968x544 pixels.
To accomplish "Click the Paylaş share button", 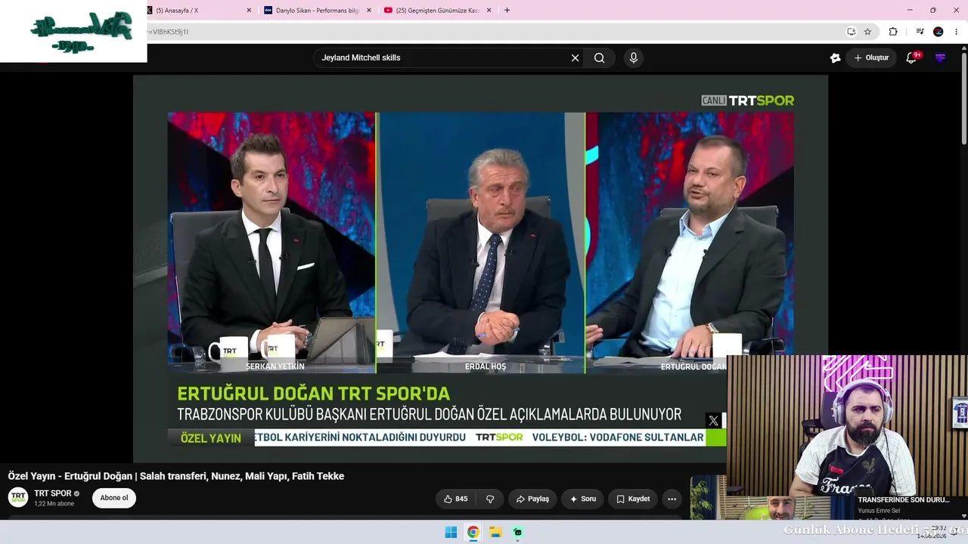I will point(532,499).
